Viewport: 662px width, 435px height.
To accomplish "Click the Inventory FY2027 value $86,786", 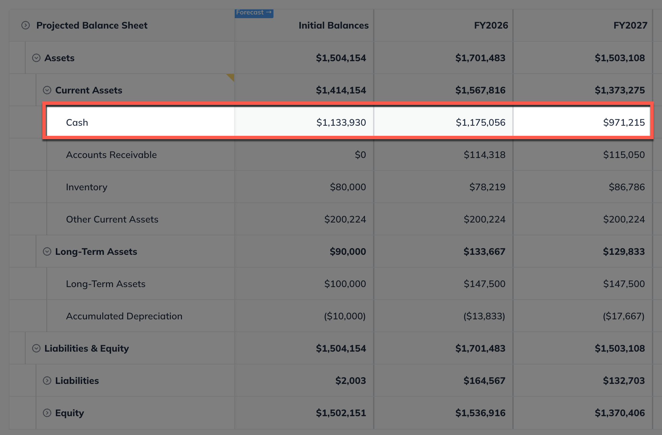I will pyautogui.click(x=626, y=187).
